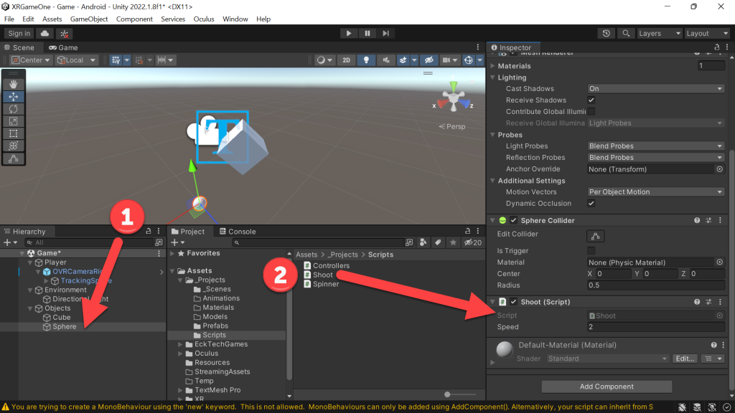Viewport: 735px width, 413px height.
Task: Select the Move tool
Action: [x=13, y=97]
